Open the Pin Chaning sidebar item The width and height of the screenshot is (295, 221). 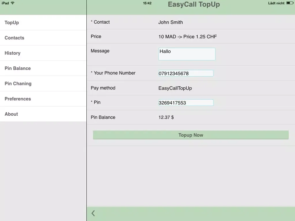tap(43, 83)
